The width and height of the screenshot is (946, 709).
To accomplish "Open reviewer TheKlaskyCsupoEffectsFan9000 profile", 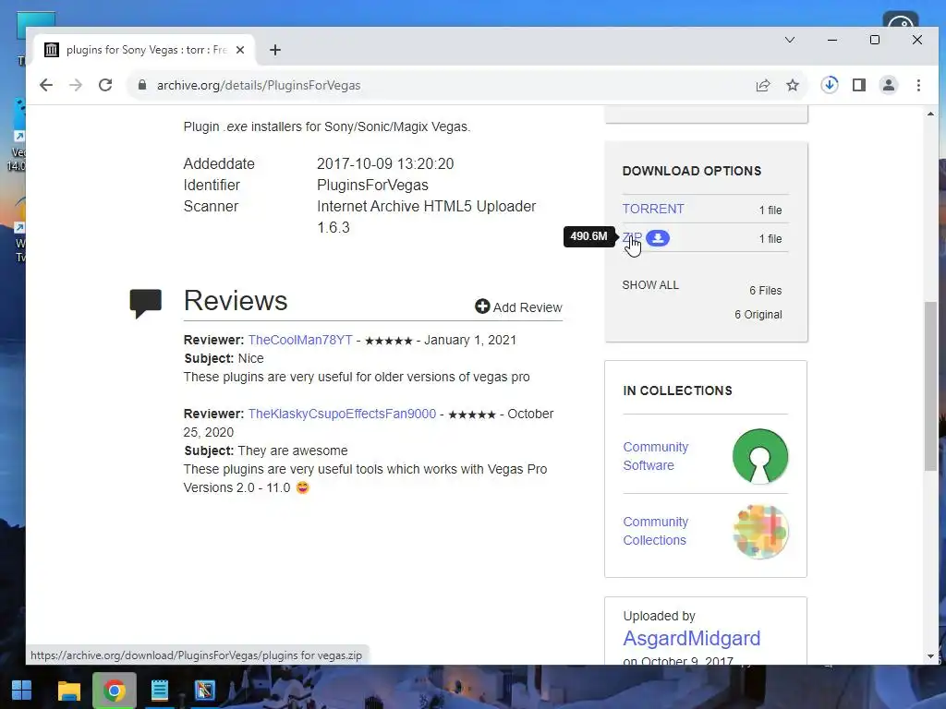I will click(x=342, y=414).
